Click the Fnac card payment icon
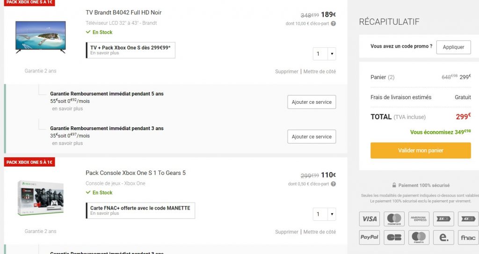 [468, 237]
